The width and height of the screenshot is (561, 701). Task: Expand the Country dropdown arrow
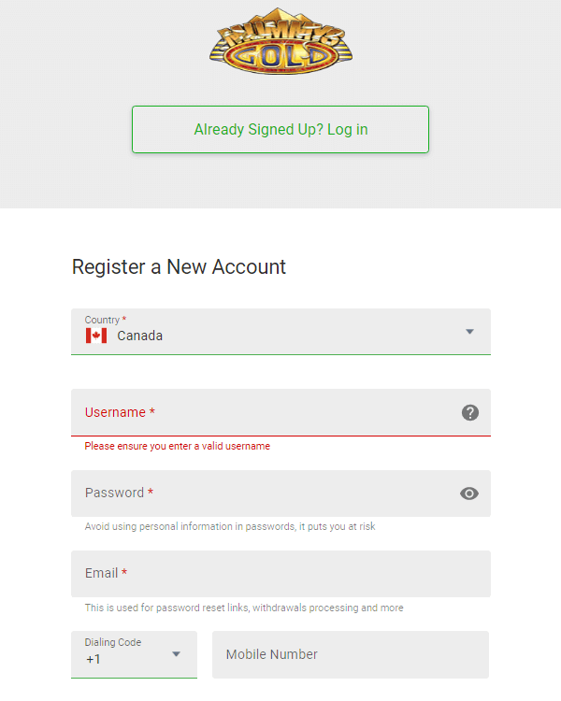(470, 332)
